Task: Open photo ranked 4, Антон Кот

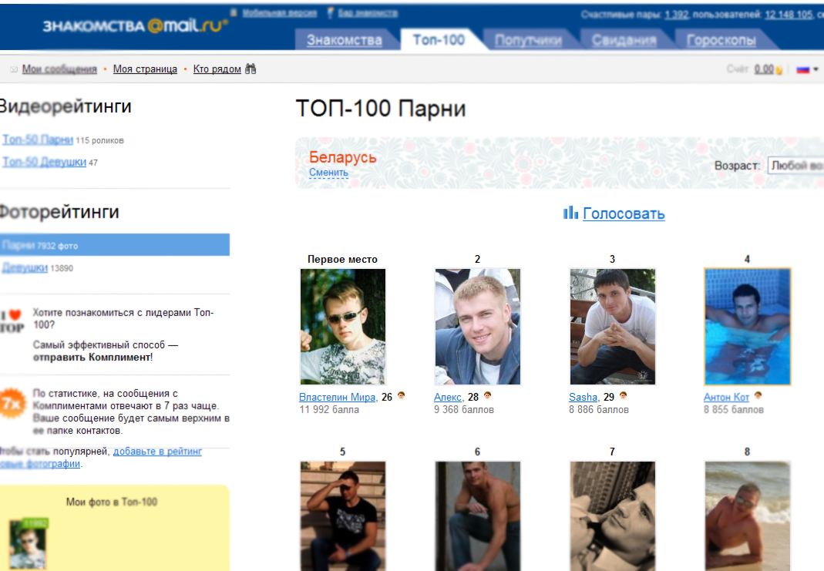Action: point(747,327)
